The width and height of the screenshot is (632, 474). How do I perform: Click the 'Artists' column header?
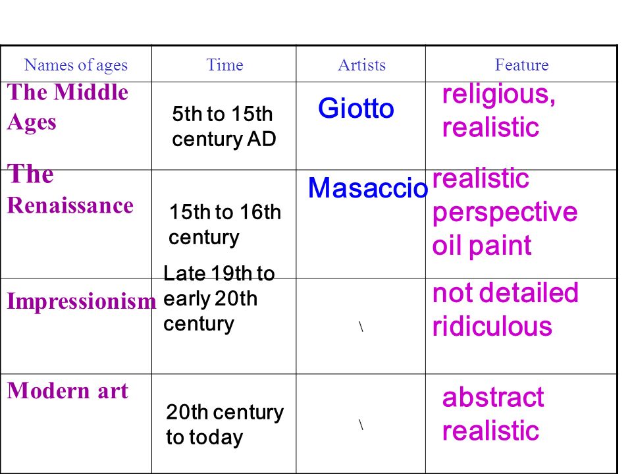pyautogui.click(x=361, y=65)
